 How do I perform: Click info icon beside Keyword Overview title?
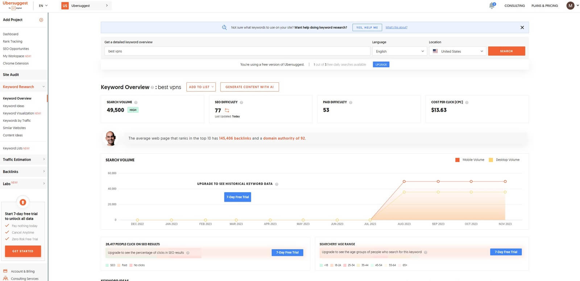152,87
